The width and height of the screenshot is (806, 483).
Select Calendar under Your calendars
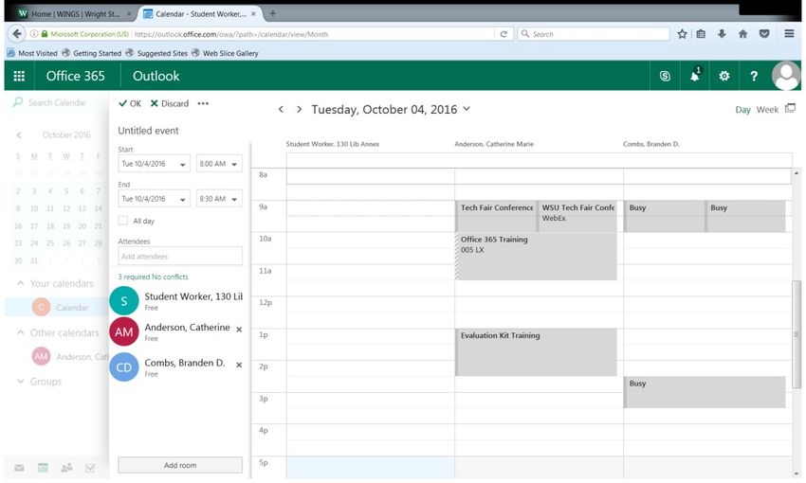(x=57, y=307)
